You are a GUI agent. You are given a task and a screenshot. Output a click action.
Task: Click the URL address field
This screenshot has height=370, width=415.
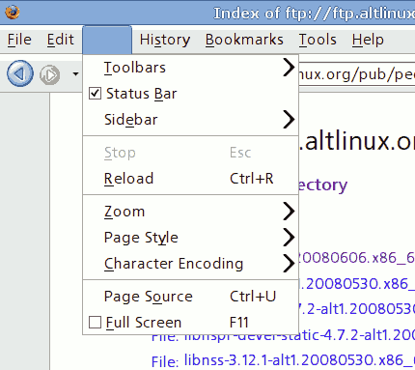tap(356, 74)
